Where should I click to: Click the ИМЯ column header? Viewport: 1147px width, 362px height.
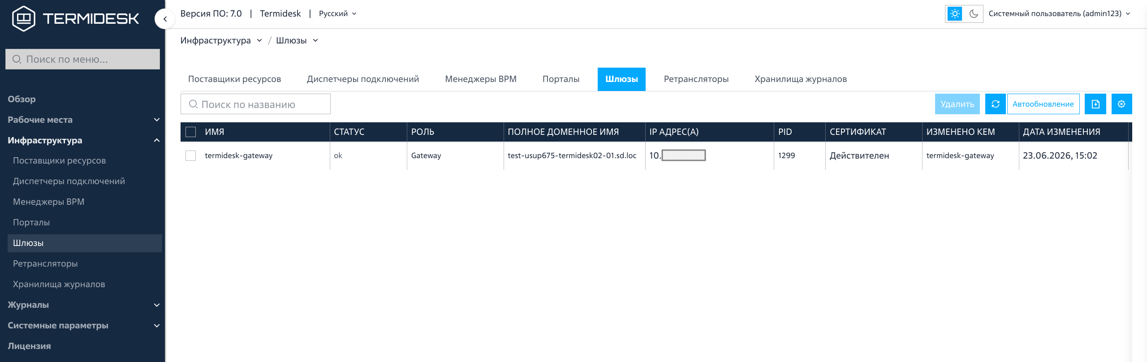coord(215,132)
